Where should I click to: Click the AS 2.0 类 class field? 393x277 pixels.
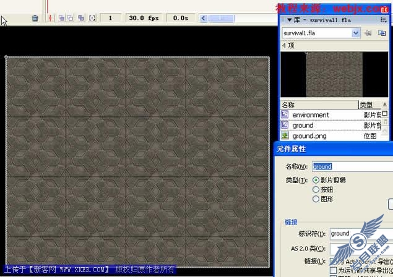pos(361,249)
